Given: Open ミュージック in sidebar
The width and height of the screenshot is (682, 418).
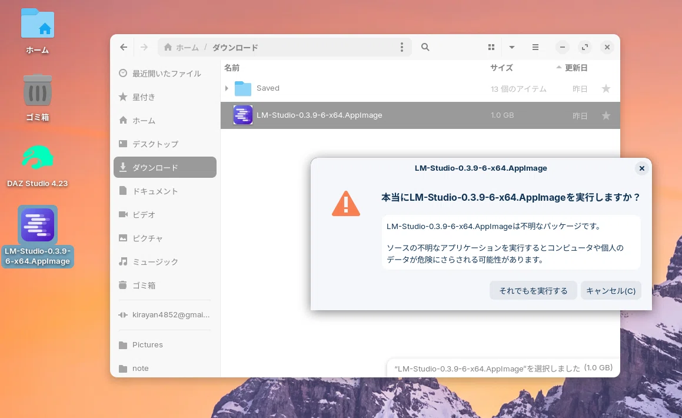Looking at the screenshot, I should [165, 261].
